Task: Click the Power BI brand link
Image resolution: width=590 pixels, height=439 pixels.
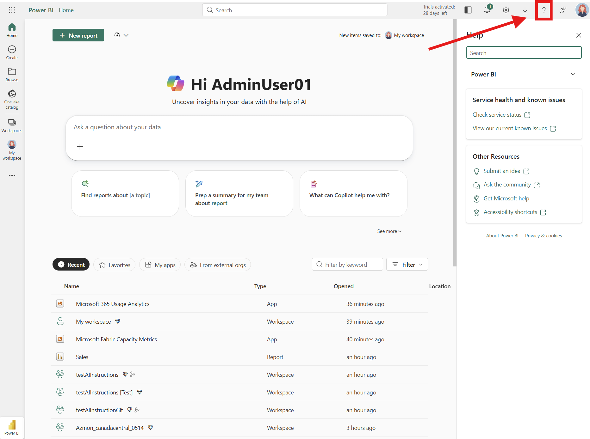Action: click(41, 10)
